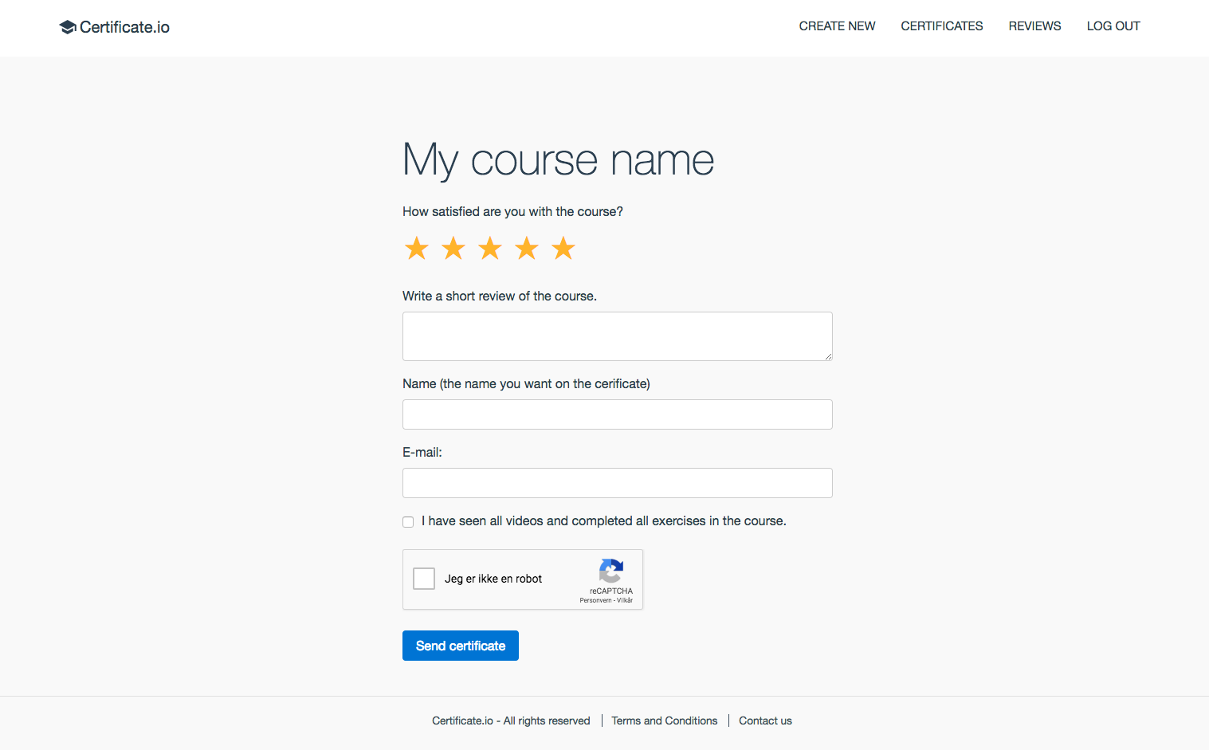The image size is (1209, 750).
Task: Click the Contact us footer link
Action: pyautogui.click(x=764, y=721)
